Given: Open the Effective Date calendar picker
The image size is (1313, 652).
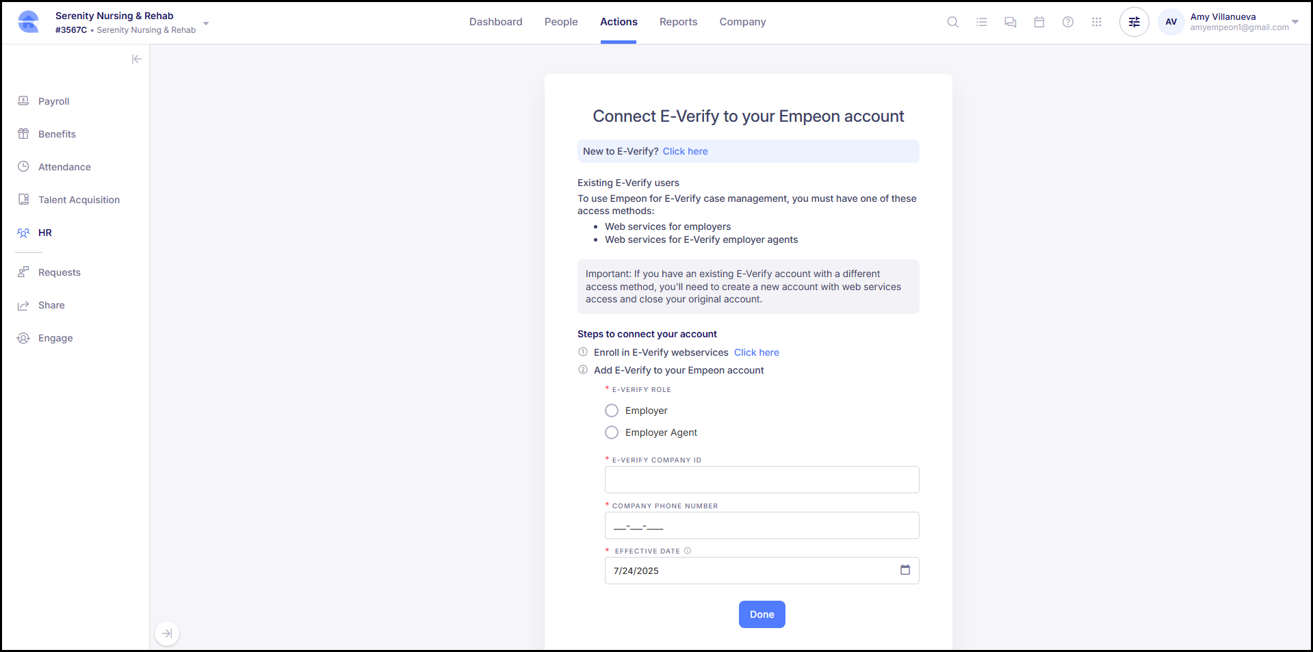Looking at the screenshot, I should (x=905, y=570).
